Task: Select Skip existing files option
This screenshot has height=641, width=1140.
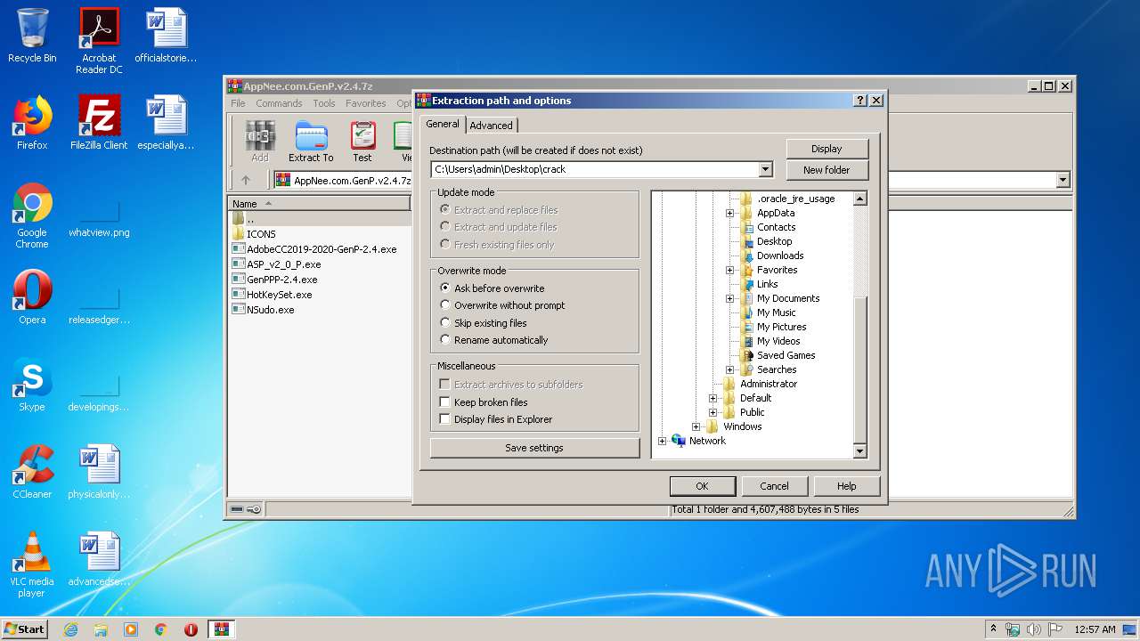Action: [x=483, y=323]
